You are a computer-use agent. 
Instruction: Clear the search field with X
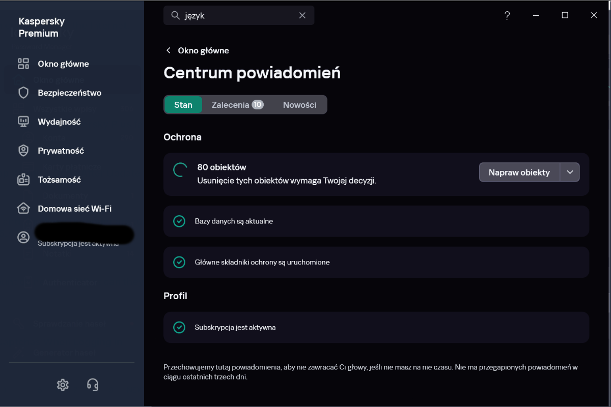(x=302, y=15)
